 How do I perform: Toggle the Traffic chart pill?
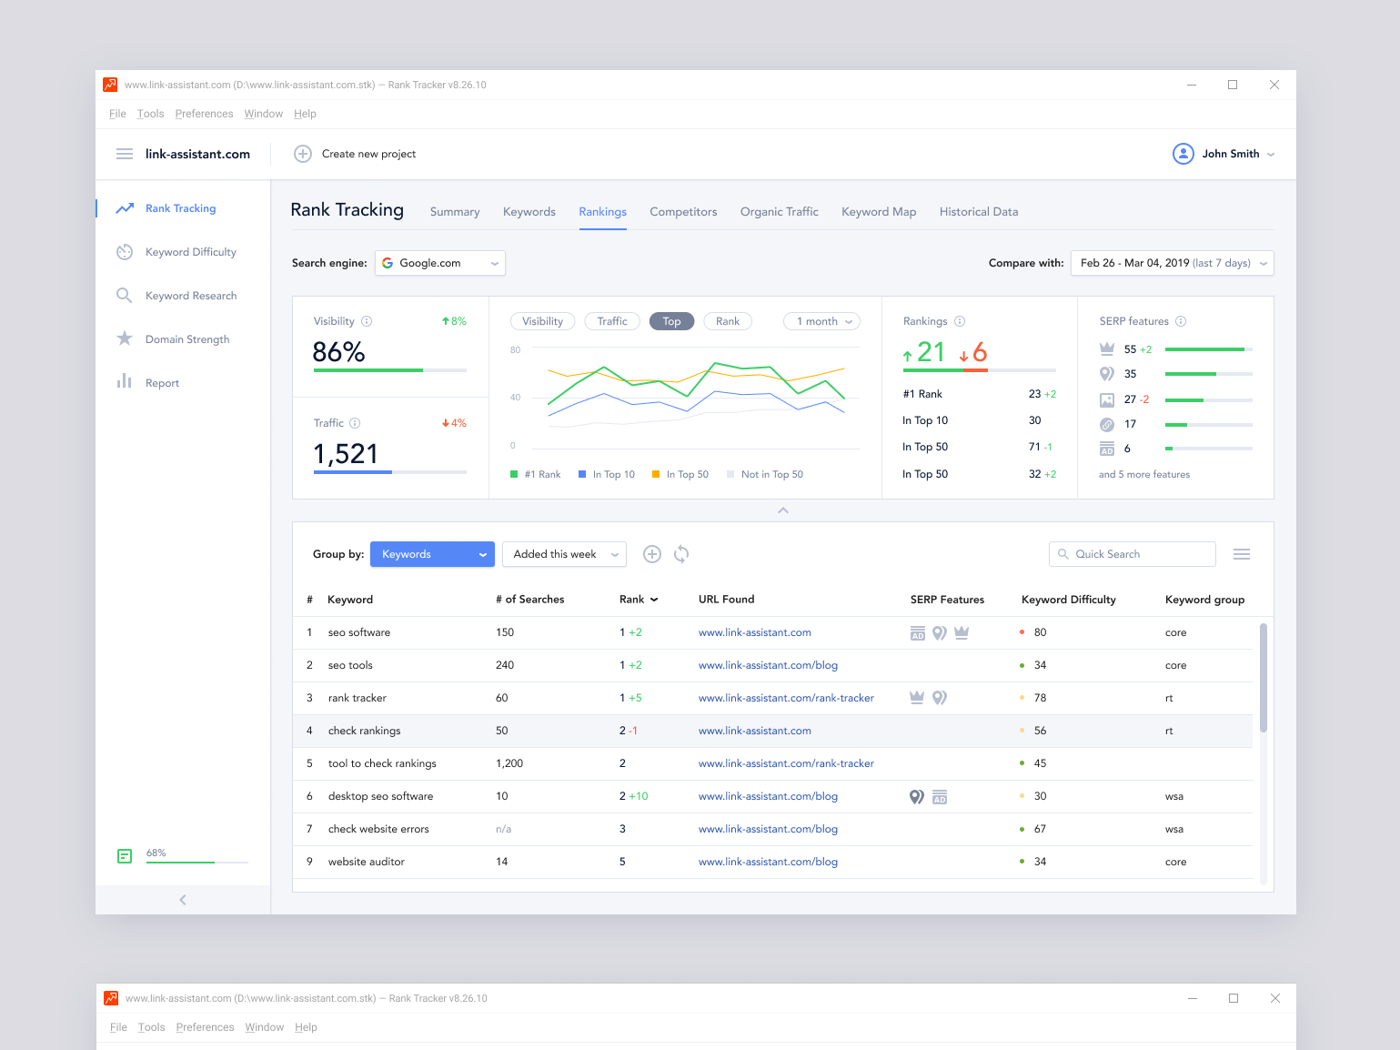tap(612, 321)
